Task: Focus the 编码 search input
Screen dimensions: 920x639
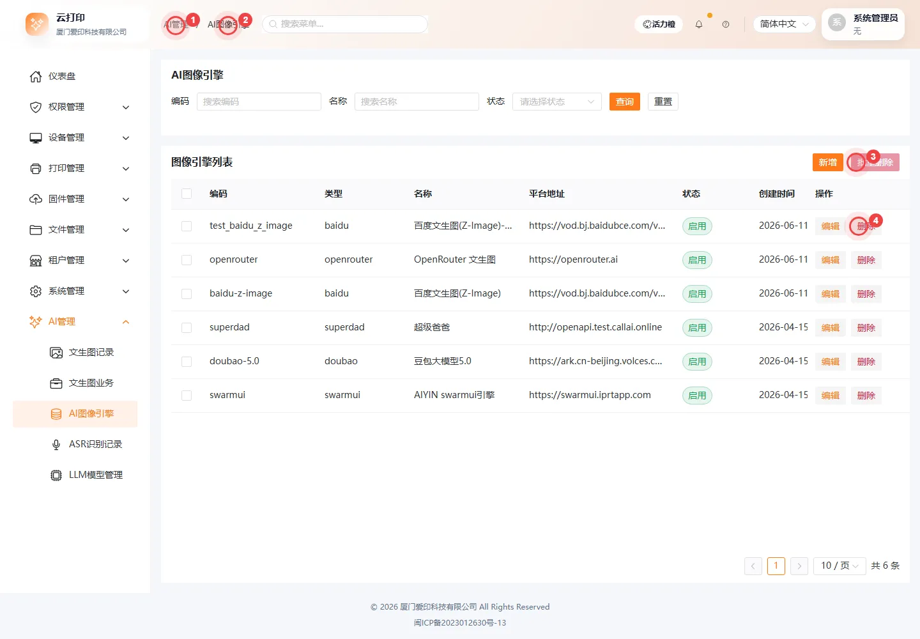Action: pos(259,102)
